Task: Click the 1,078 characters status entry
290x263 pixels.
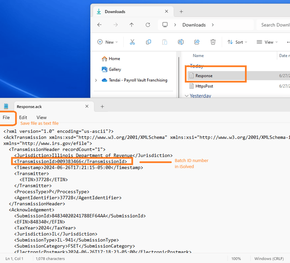Action: click(50, 259)
